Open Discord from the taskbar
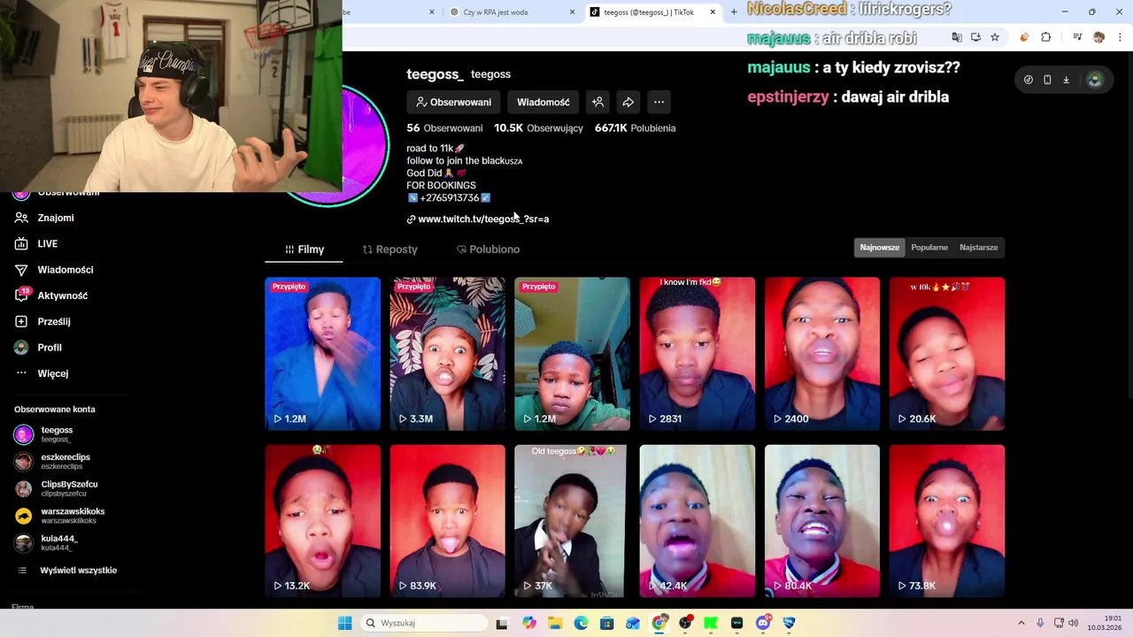The height and width of the screenshot is (637, 1133). pos(763,623)
